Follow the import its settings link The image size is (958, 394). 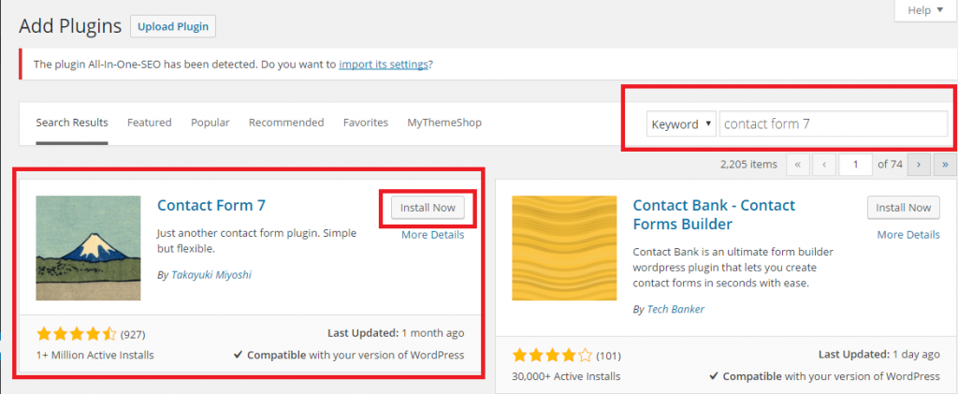(384, 65)
